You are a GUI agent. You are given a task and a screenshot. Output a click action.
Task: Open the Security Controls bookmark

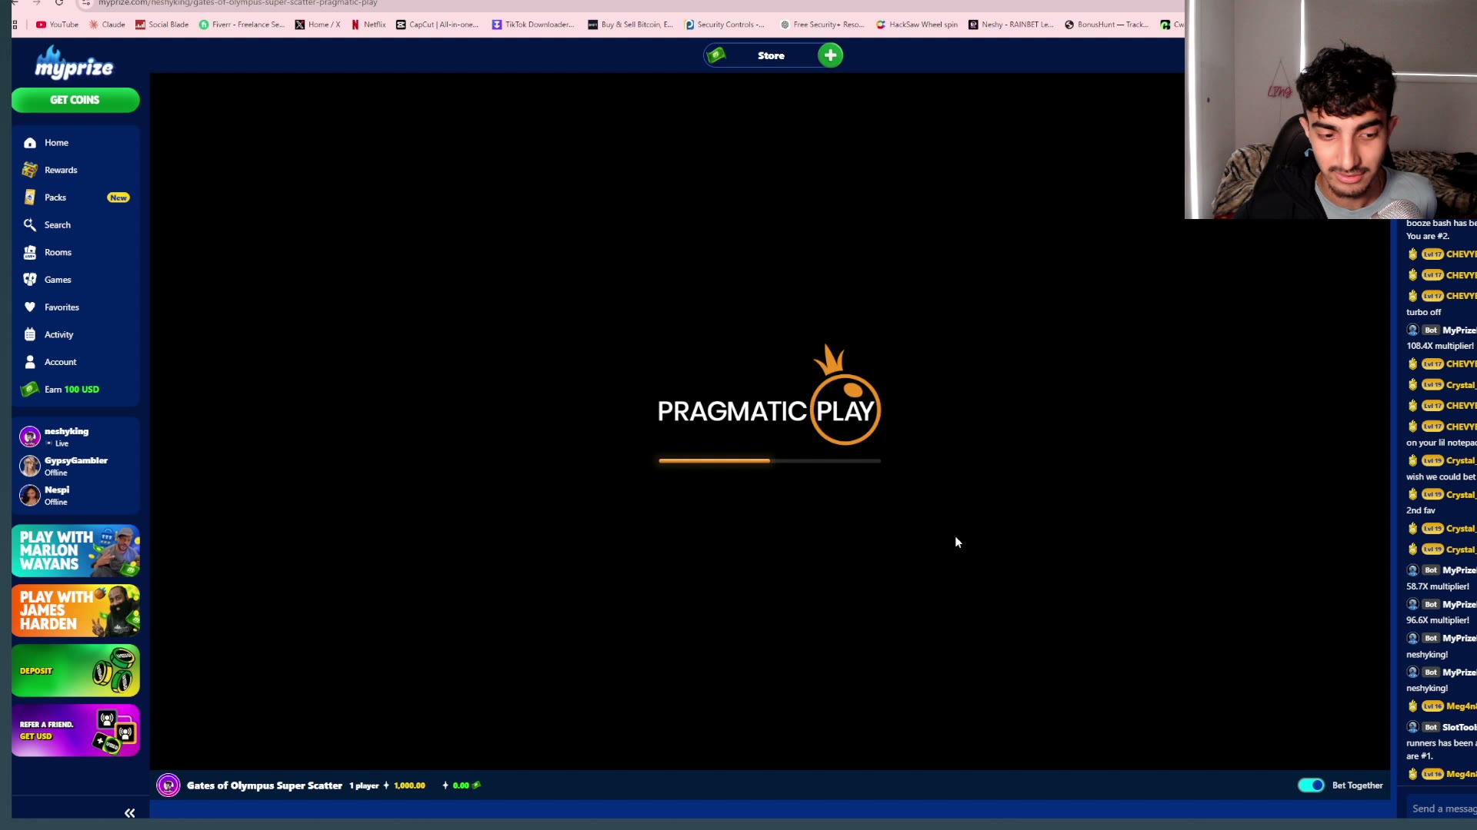725,25
